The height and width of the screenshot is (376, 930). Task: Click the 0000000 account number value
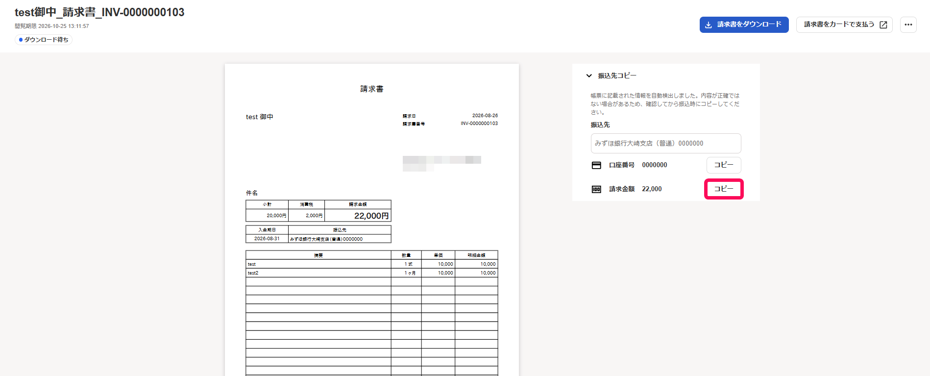(x=655, y=165)
